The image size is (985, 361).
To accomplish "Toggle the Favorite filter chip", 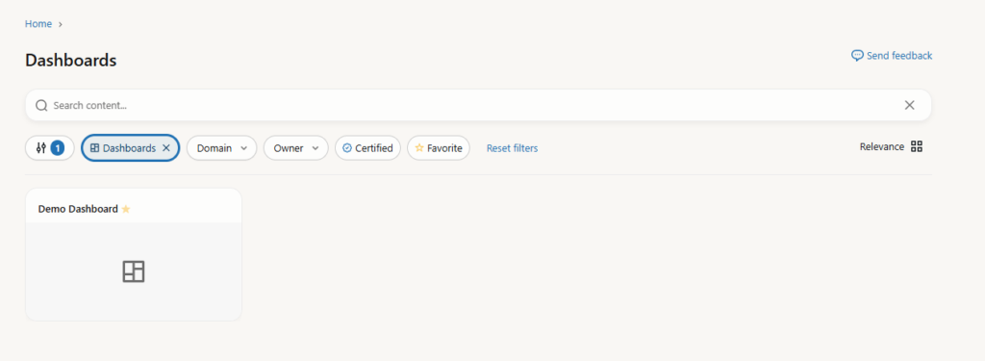I will click(439, 148).
